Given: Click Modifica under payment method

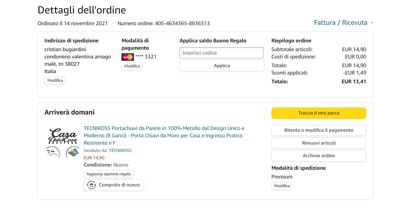Looking at the screenshot, I should [132, 66].
